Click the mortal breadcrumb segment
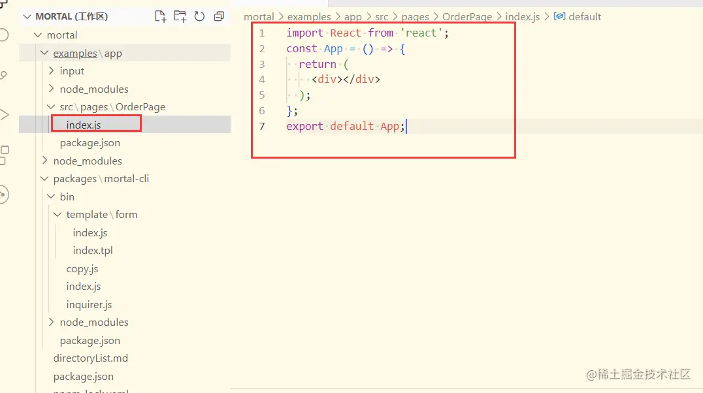This screenshot has height=393, width=703. 259,16
